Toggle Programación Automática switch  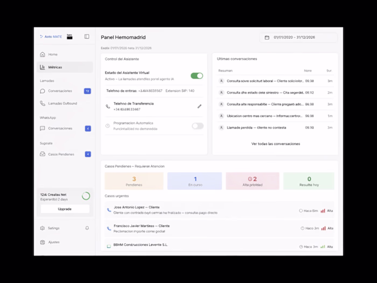[x=198, y=126]
